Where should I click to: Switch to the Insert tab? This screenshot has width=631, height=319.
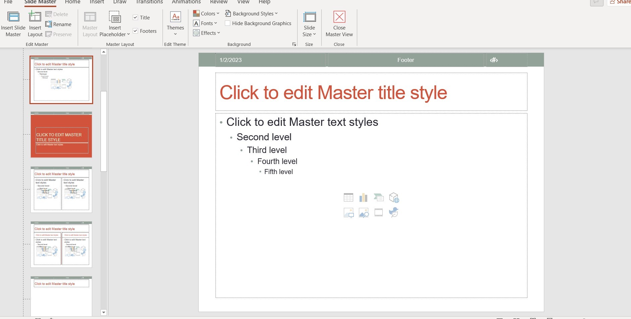coord(97,2)
